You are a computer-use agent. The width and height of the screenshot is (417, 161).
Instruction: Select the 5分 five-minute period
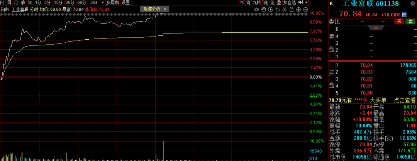[x=47, y=3]
